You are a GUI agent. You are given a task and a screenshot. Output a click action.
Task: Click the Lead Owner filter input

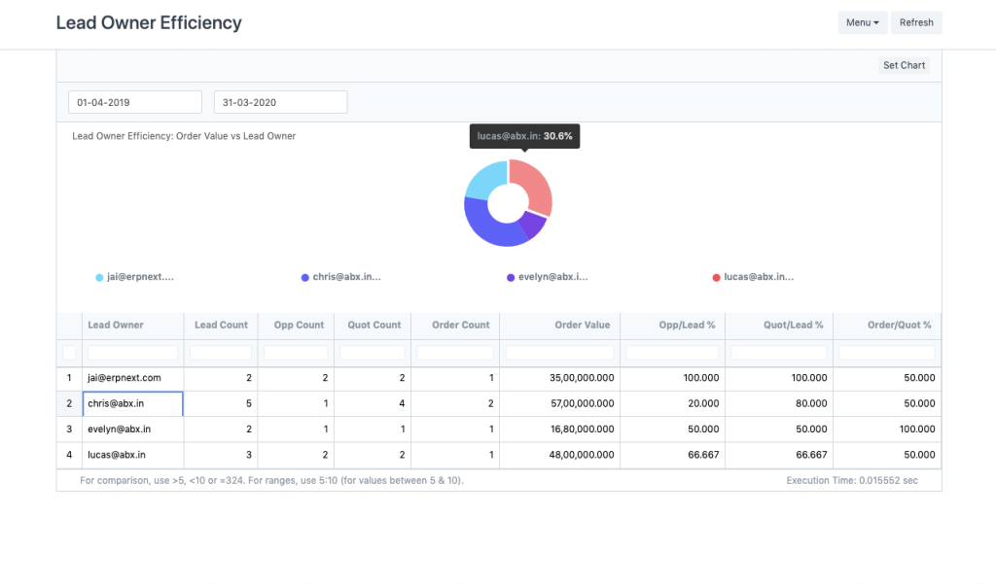click(132, 353)
